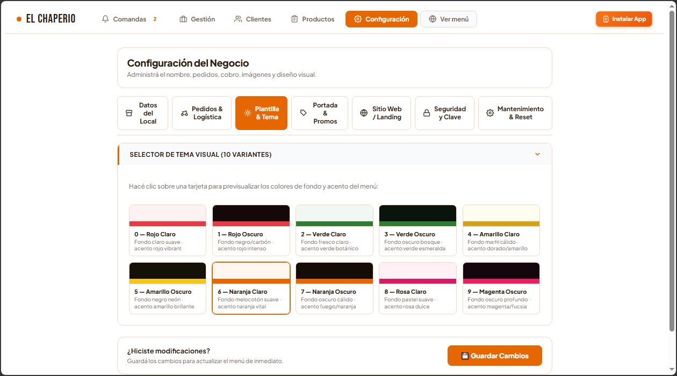Screen dimensions: 677x376
Task: Choose the 3 — Verde Oscuro theme
Action: tap(417, 230)
